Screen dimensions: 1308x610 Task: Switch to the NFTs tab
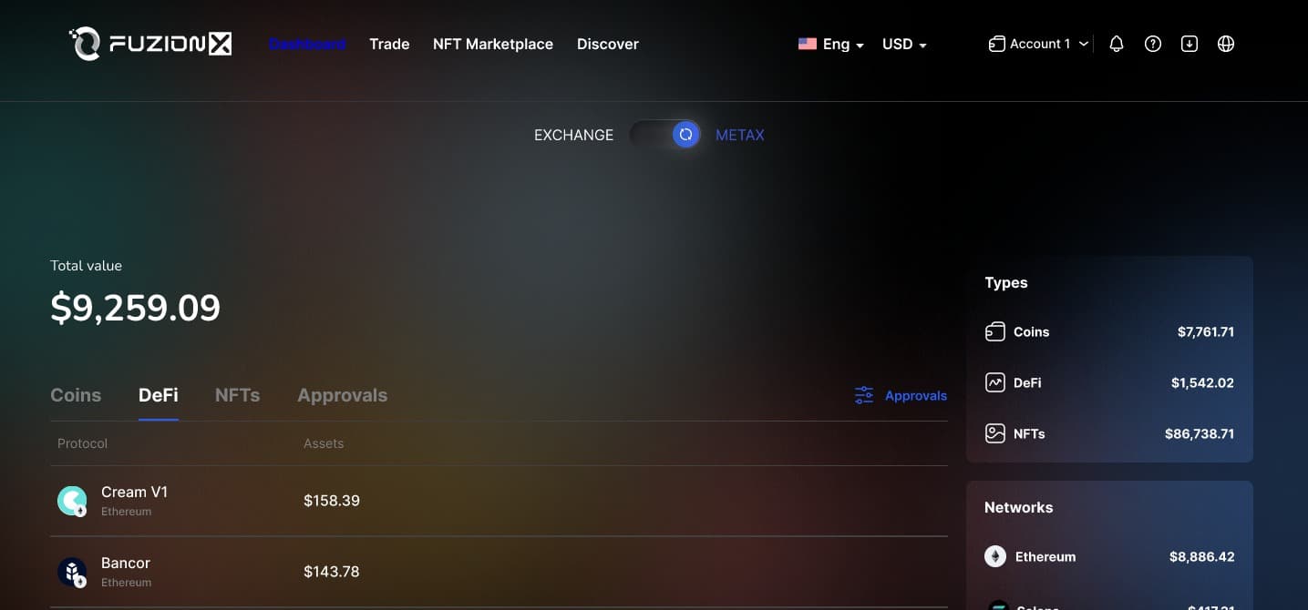click(237, 395)
